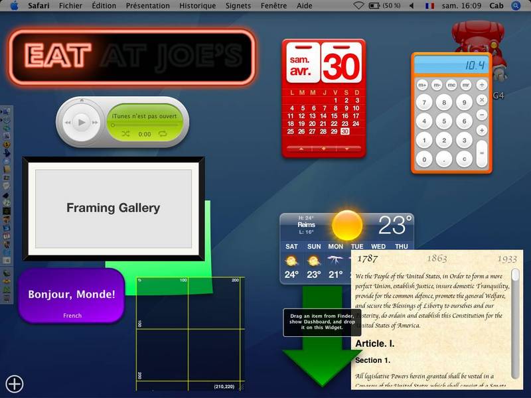The width and height of the screenshot is (531, 398).
Task: Click the 23° current temperature
Action: (x=395, y=225)
